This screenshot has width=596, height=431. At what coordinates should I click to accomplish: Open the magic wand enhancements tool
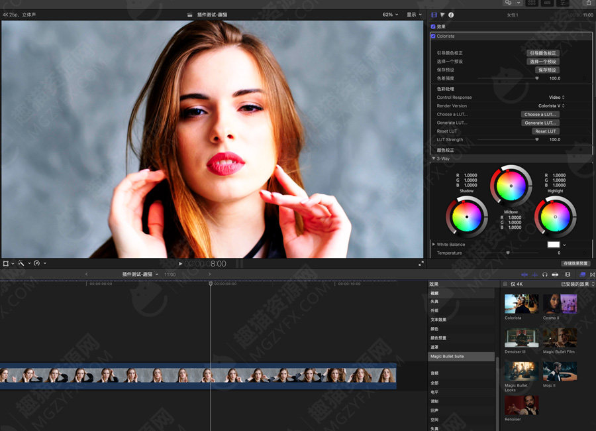(x=21, y=263)
